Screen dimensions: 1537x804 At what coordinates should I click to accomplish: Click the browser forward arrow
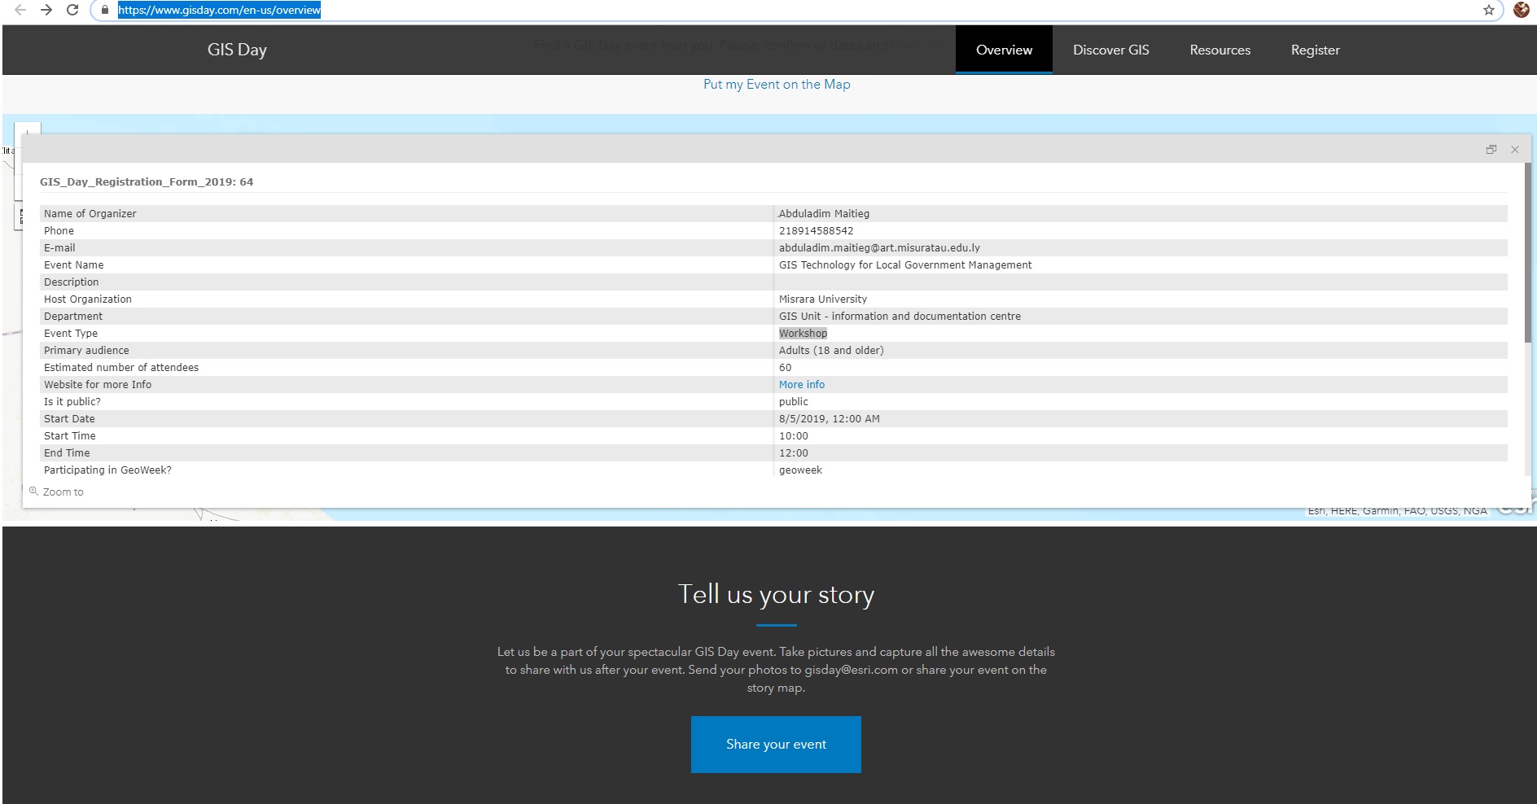[46, 10]
